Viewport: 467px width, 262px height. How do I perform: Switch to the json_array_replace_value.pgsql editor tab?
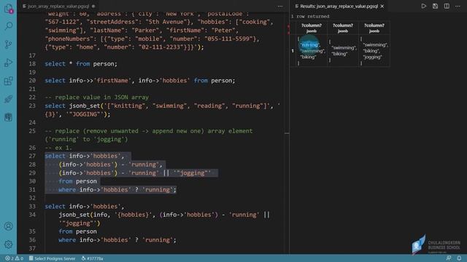[x=58, y=6]
